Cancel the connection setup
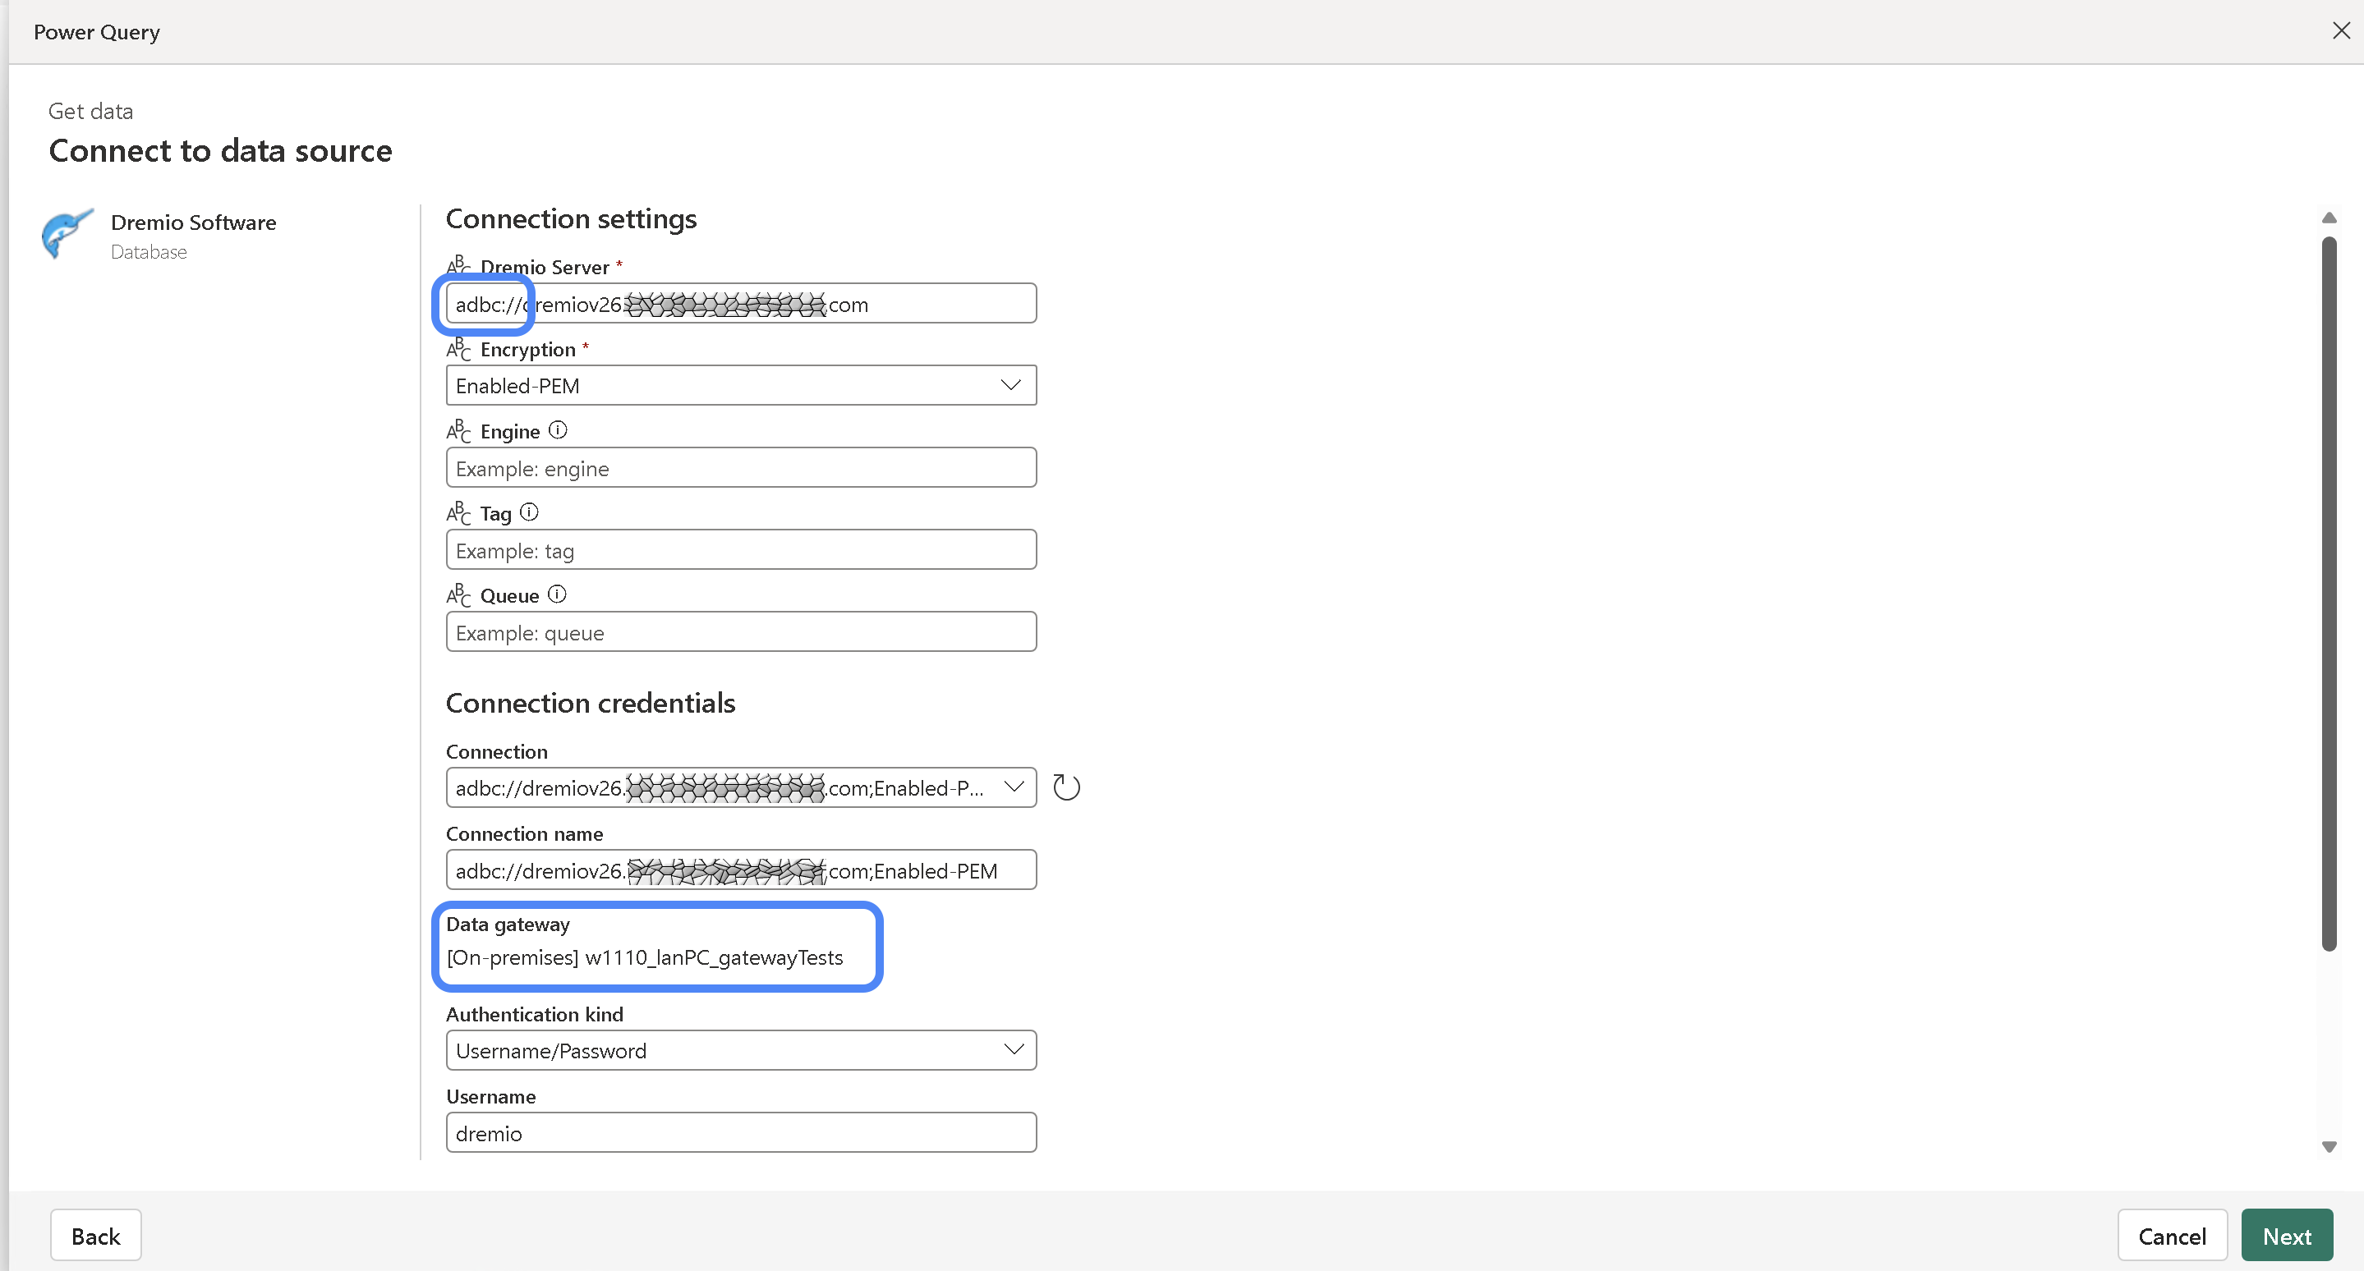Image resolution: width=2364 pixels, height=1271 pixels. pyautogui.click(x=2171, y=1235)
